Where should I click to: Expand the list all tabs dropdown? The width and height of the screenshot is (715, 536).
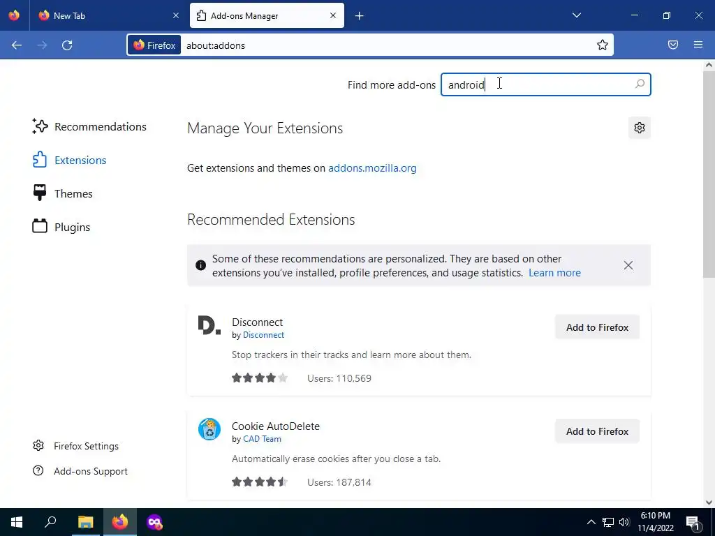(576, 15)
